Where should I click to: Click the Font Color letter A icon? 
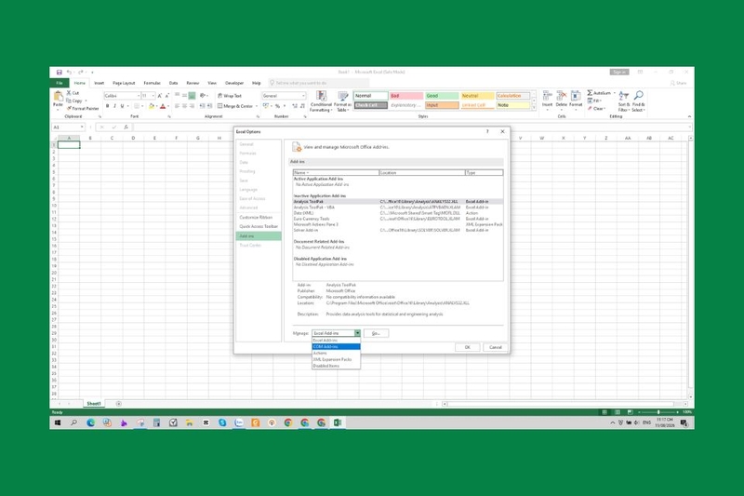coord(163,106)
